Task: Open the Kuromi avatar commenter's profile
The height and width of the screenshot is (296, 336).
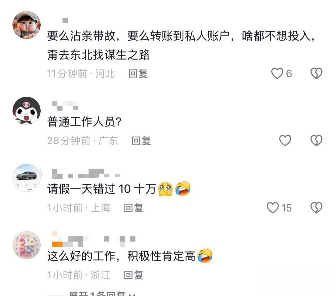Action: coord(27,111)
